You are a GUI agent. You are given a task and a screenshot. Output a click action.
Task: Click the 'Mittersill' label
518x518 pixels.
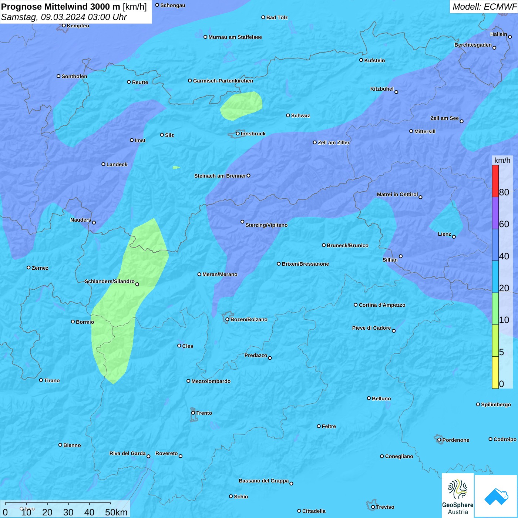click(425, 131)
